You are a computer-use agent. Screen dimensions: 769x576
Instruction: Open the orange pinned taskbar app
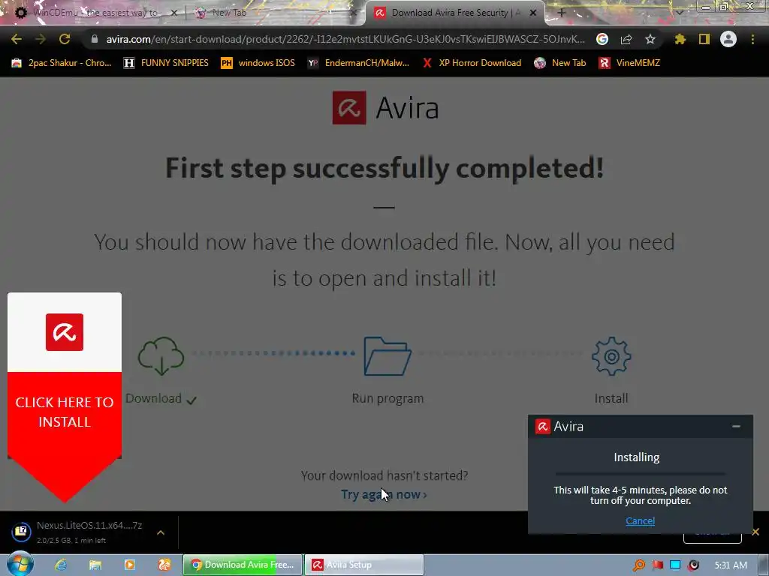(x=164, y=565)
